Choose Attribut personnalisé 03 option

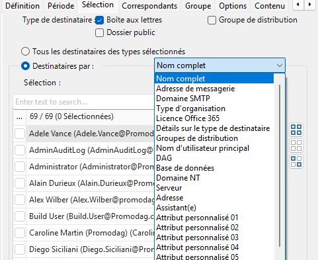[x=214, y=238]
